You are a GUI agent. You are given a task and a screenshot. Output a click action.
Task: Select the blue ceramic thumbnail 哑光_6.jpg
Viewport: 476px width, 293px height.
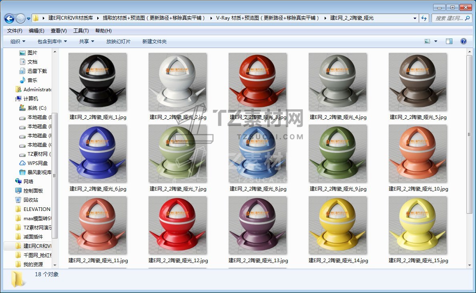tap(97, 153)
